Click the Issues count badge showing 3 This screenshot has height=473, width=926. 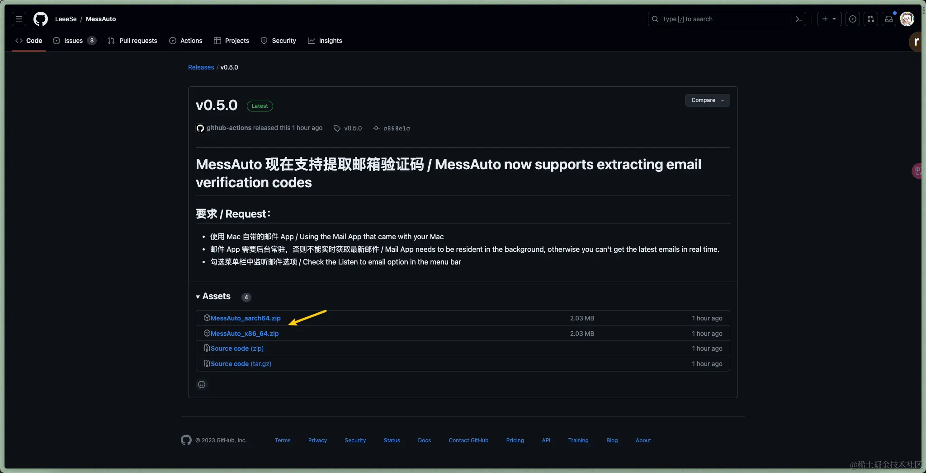tap(92, 41)
